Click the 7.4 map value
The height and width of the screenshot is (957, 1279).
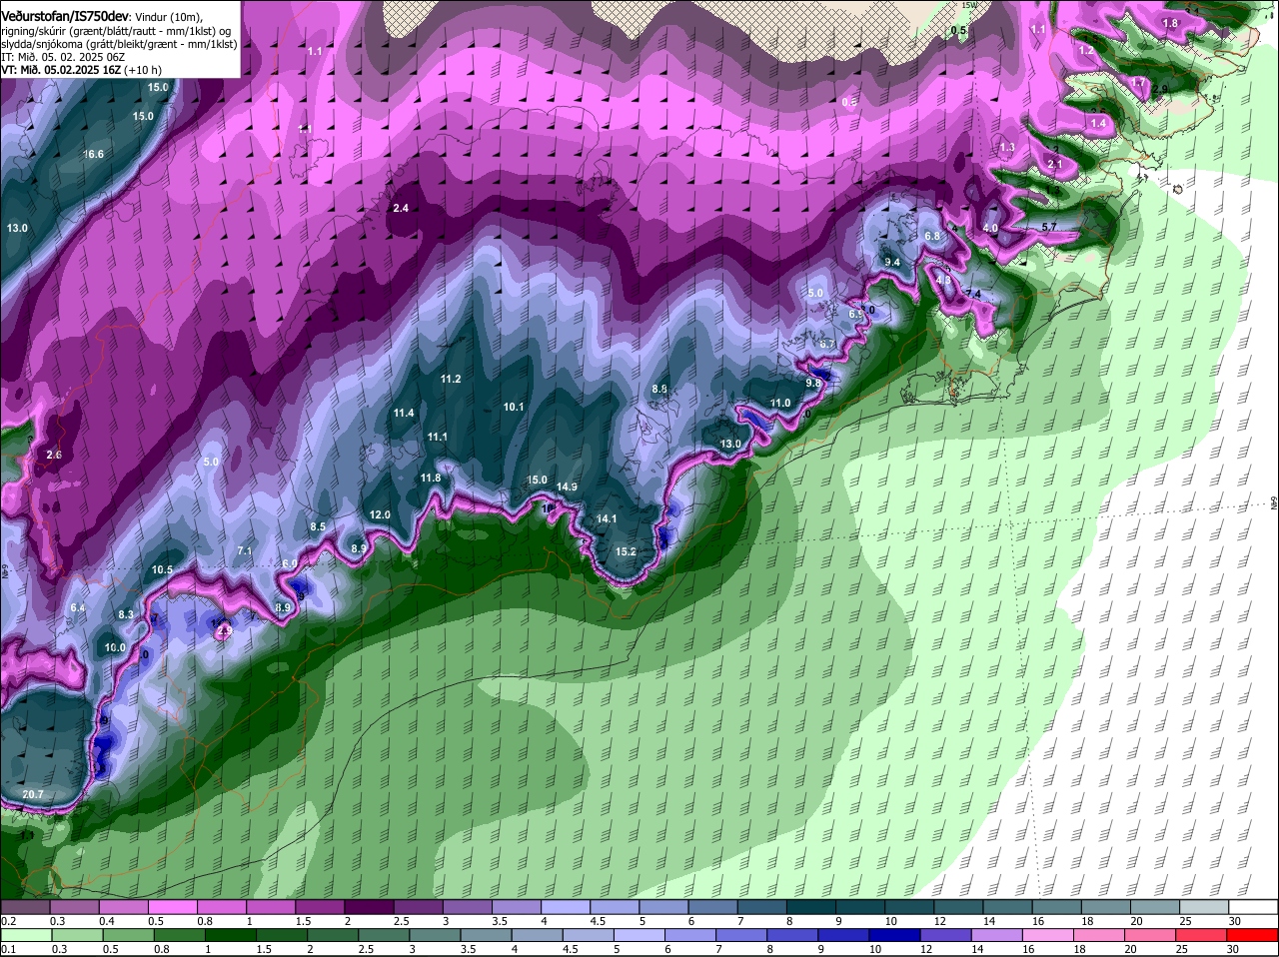[974, 294]
